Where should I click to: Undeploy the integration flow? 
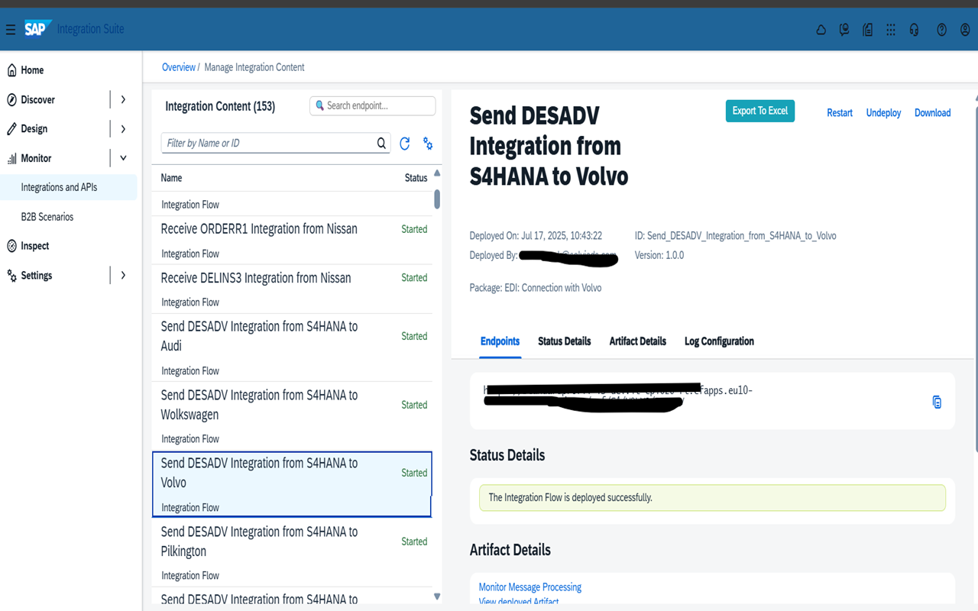883,112
